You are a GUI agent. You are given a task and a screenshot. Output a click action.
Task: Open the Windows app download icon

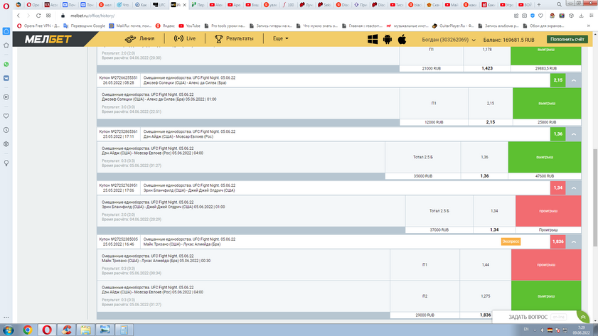click(372, 39)
